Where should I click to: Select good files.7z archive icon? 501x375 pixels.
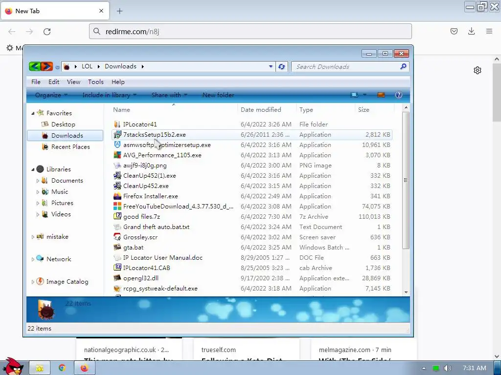point(117,216)
